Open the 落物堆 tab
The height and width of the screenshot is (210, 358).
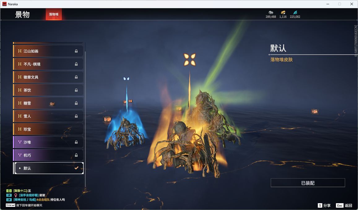54,14
